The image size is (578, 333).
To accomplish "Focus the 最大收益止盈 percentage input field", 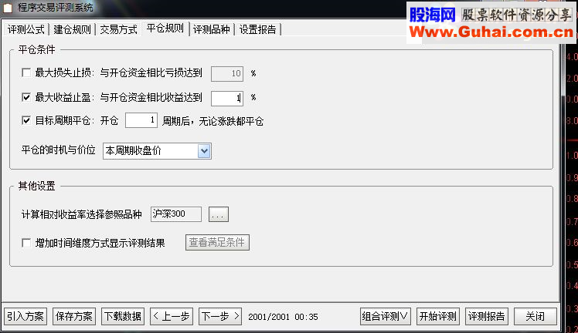I will pos(227,98).
